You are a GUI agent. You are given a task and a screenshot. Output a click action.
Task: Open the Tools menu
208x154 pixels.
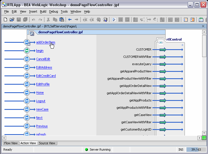point(64,11)
